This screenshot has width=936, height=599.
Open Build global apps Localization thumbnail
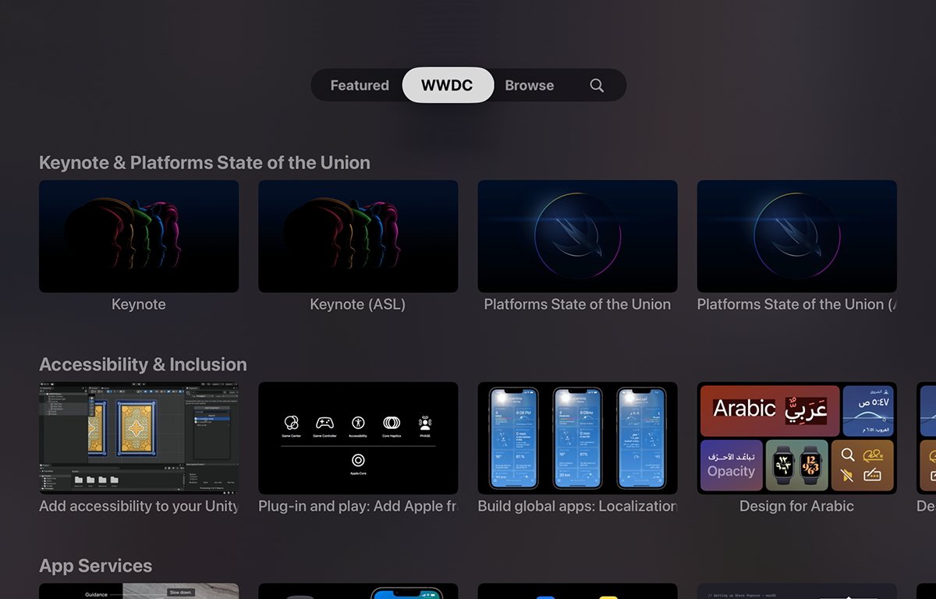tap(577, 438)
